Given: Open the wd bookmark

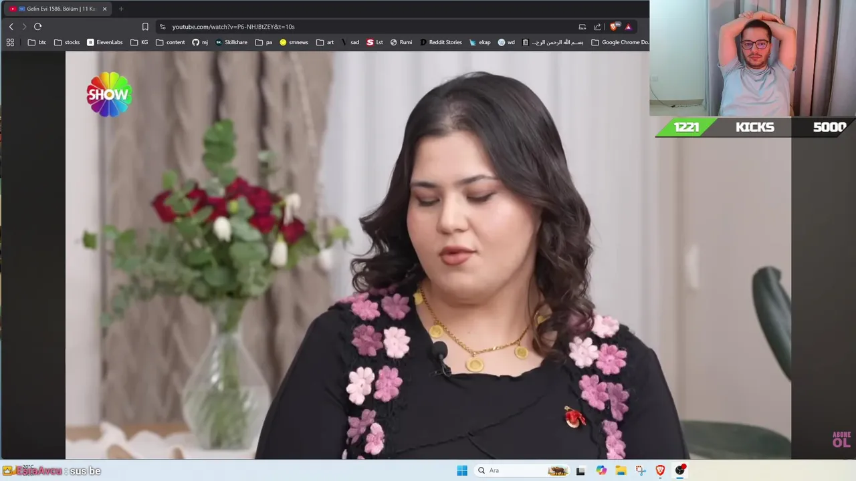Looking at the screenshot, I should click(x=506, y=42).
